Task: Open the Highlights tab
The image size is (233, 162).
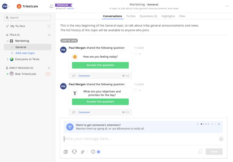Action: click(168, 16)
